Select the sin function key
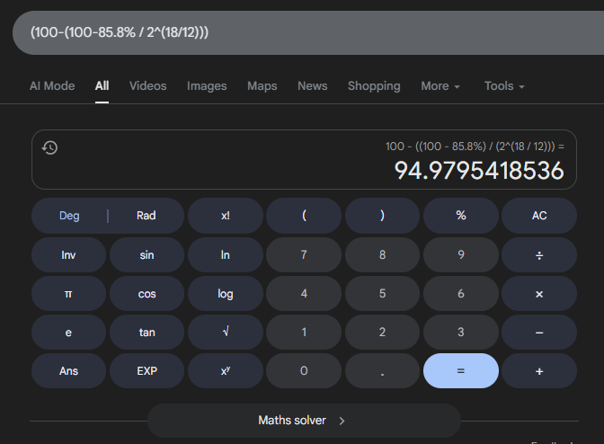604x444 pixels. (x=147, y=255)
